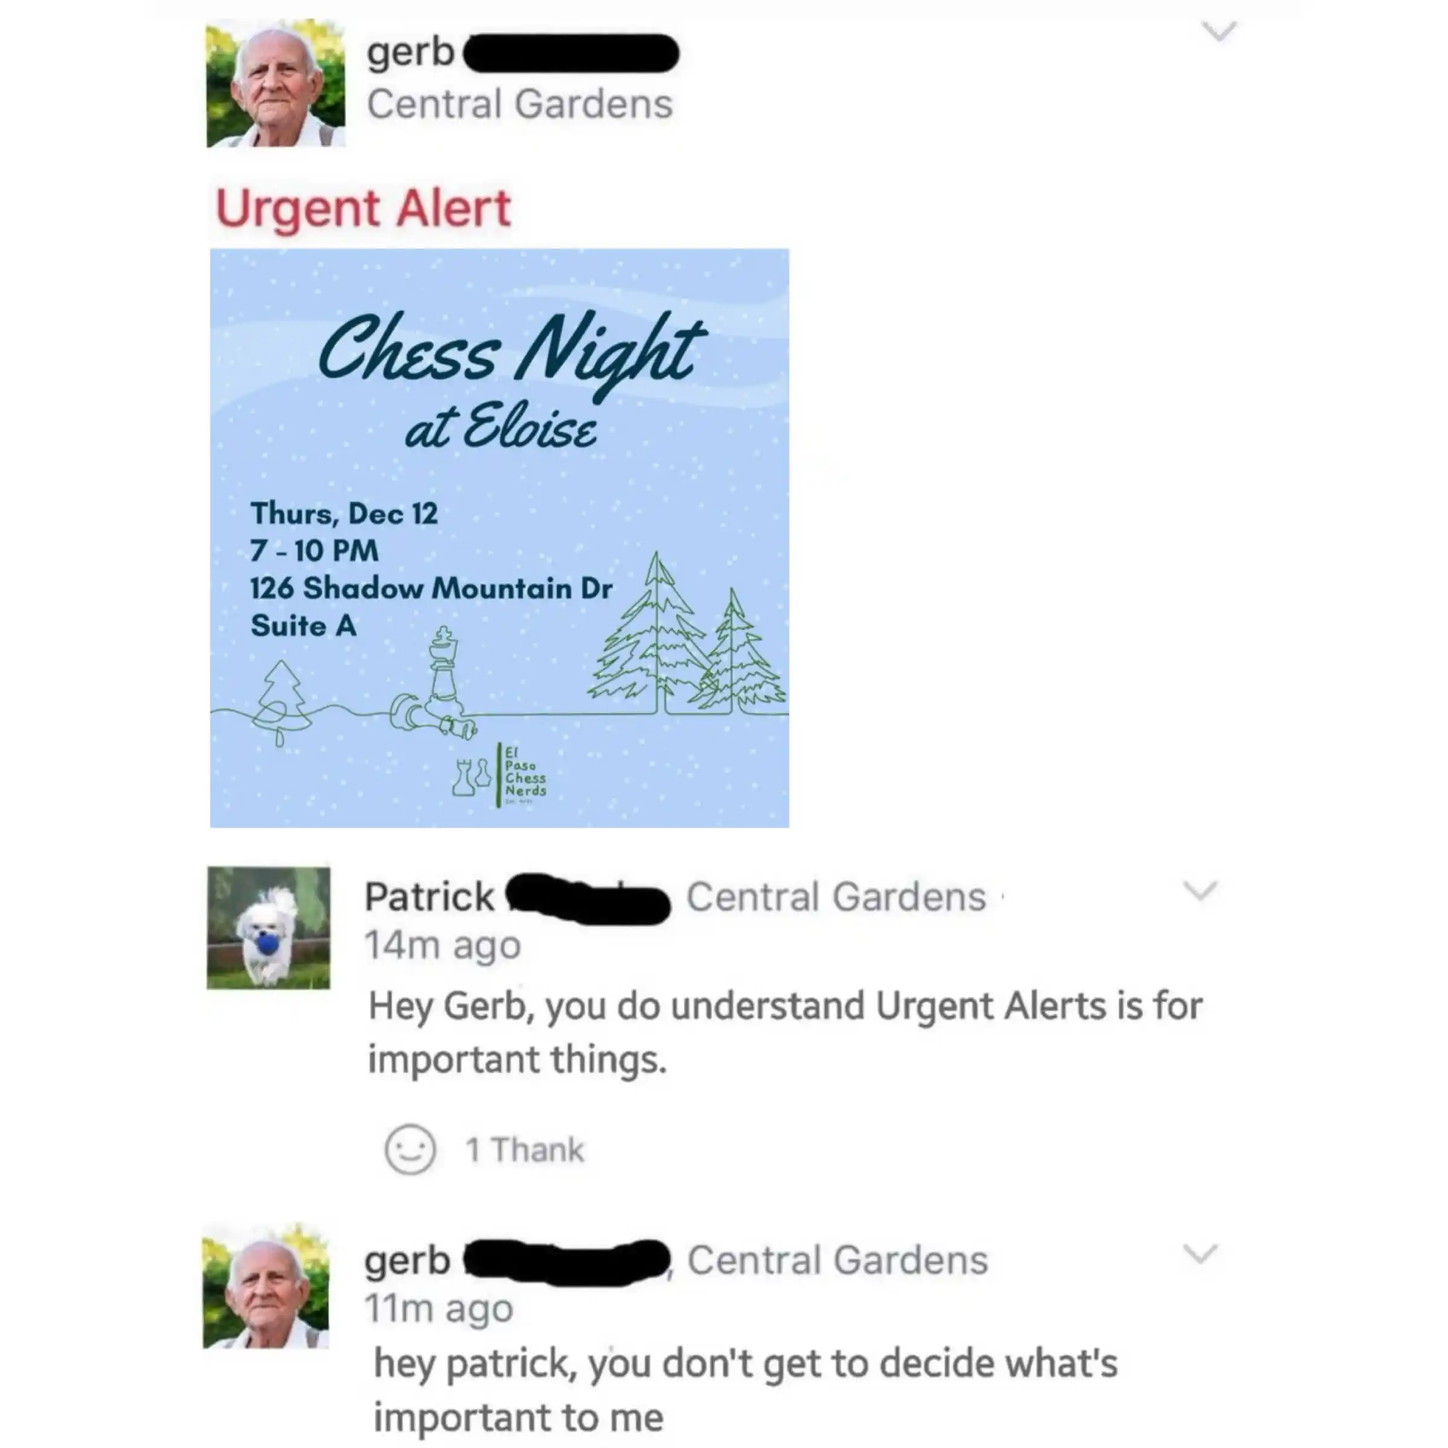Open Central Gardens beside Patrick's name
Screen dimensions: 1448x1448
[836, 897]
